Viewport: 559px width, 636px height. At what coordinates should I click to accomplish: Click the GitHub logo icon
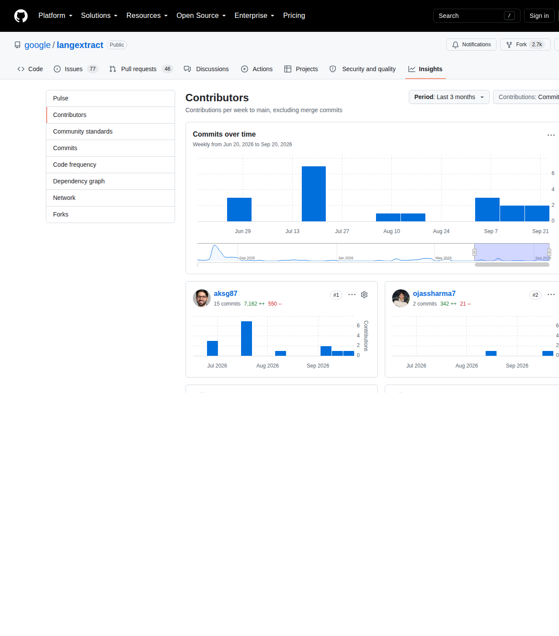[x=21, y=16]
